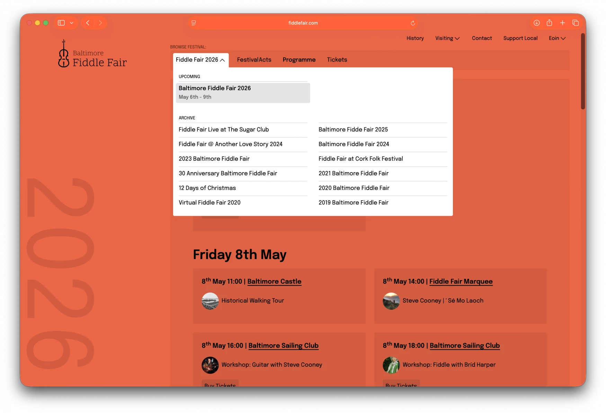Navigate forward using the forward arrow
The image size is (606, 413).
(100, 23)
